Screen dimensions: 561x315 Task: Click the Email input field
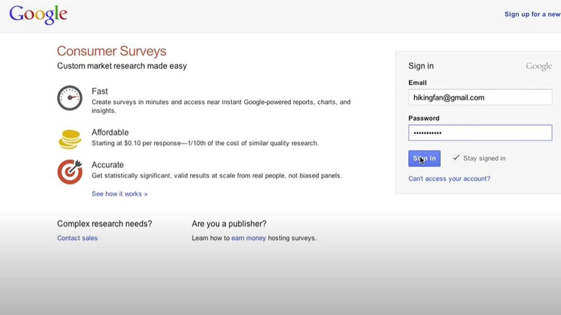coord(480,97)
